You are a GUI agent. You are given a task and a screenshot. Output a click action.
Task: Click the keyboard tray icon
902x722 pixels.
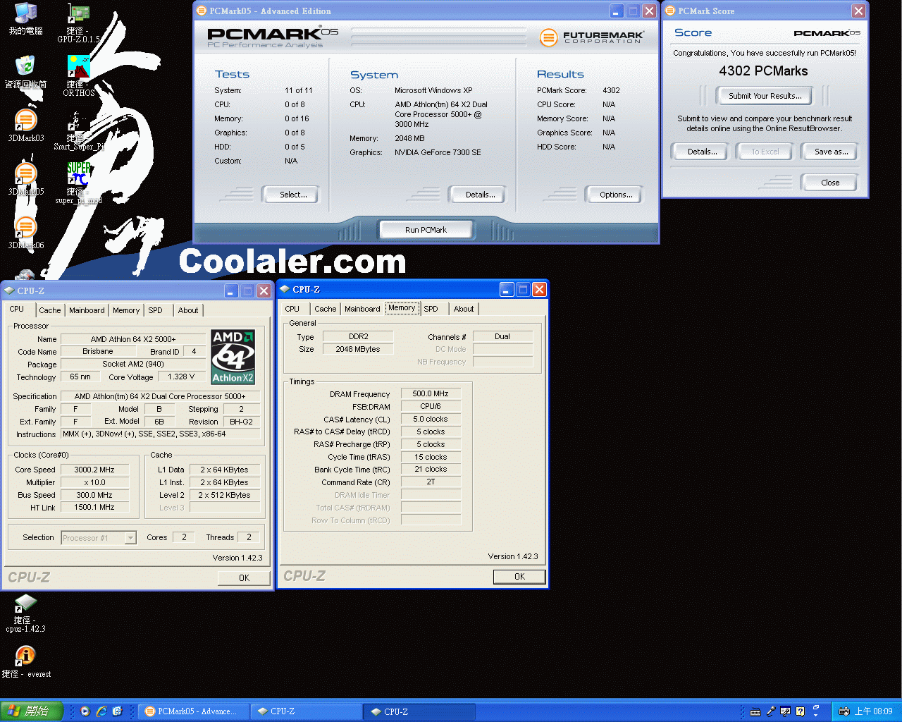[x=755, y=711]
